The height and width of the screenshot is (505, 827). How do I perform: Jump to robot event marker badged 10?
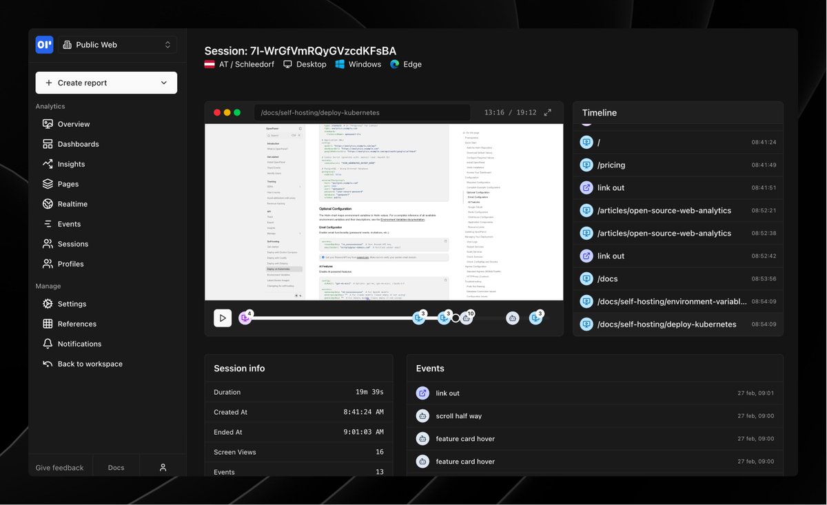(x=467, y=318)
